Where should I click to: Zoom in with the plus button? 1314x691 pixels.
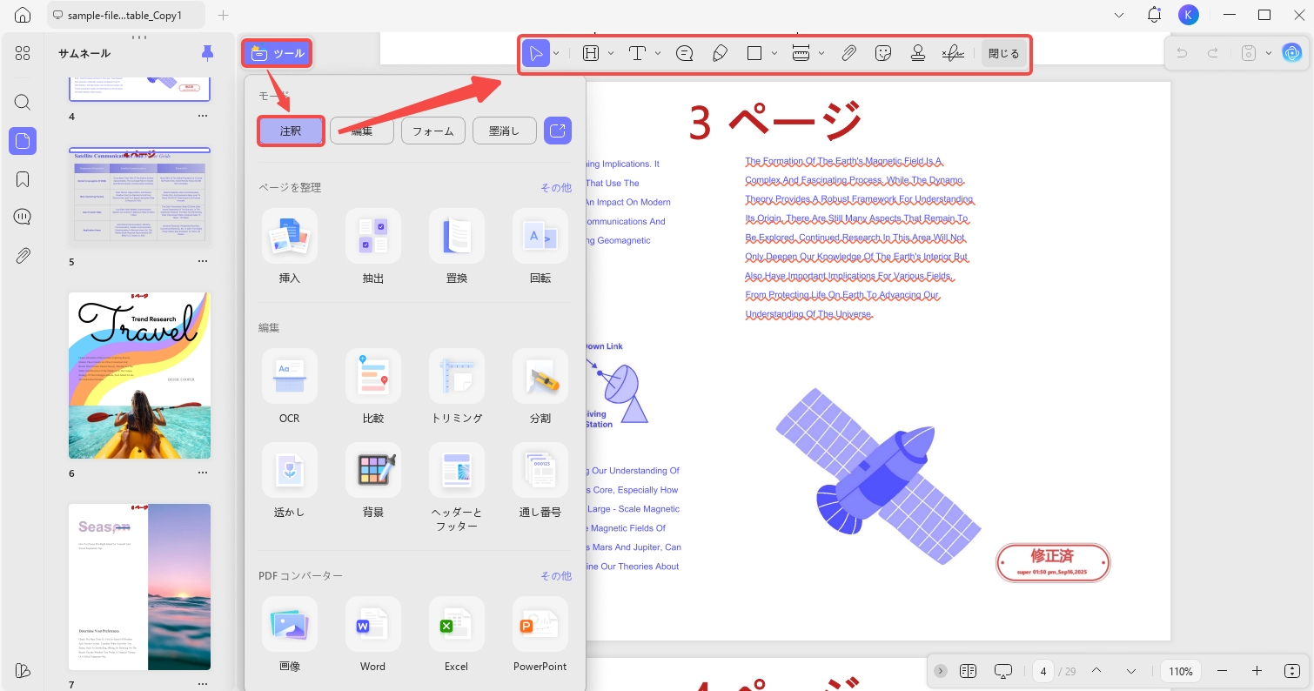(x=1257, y=671)
